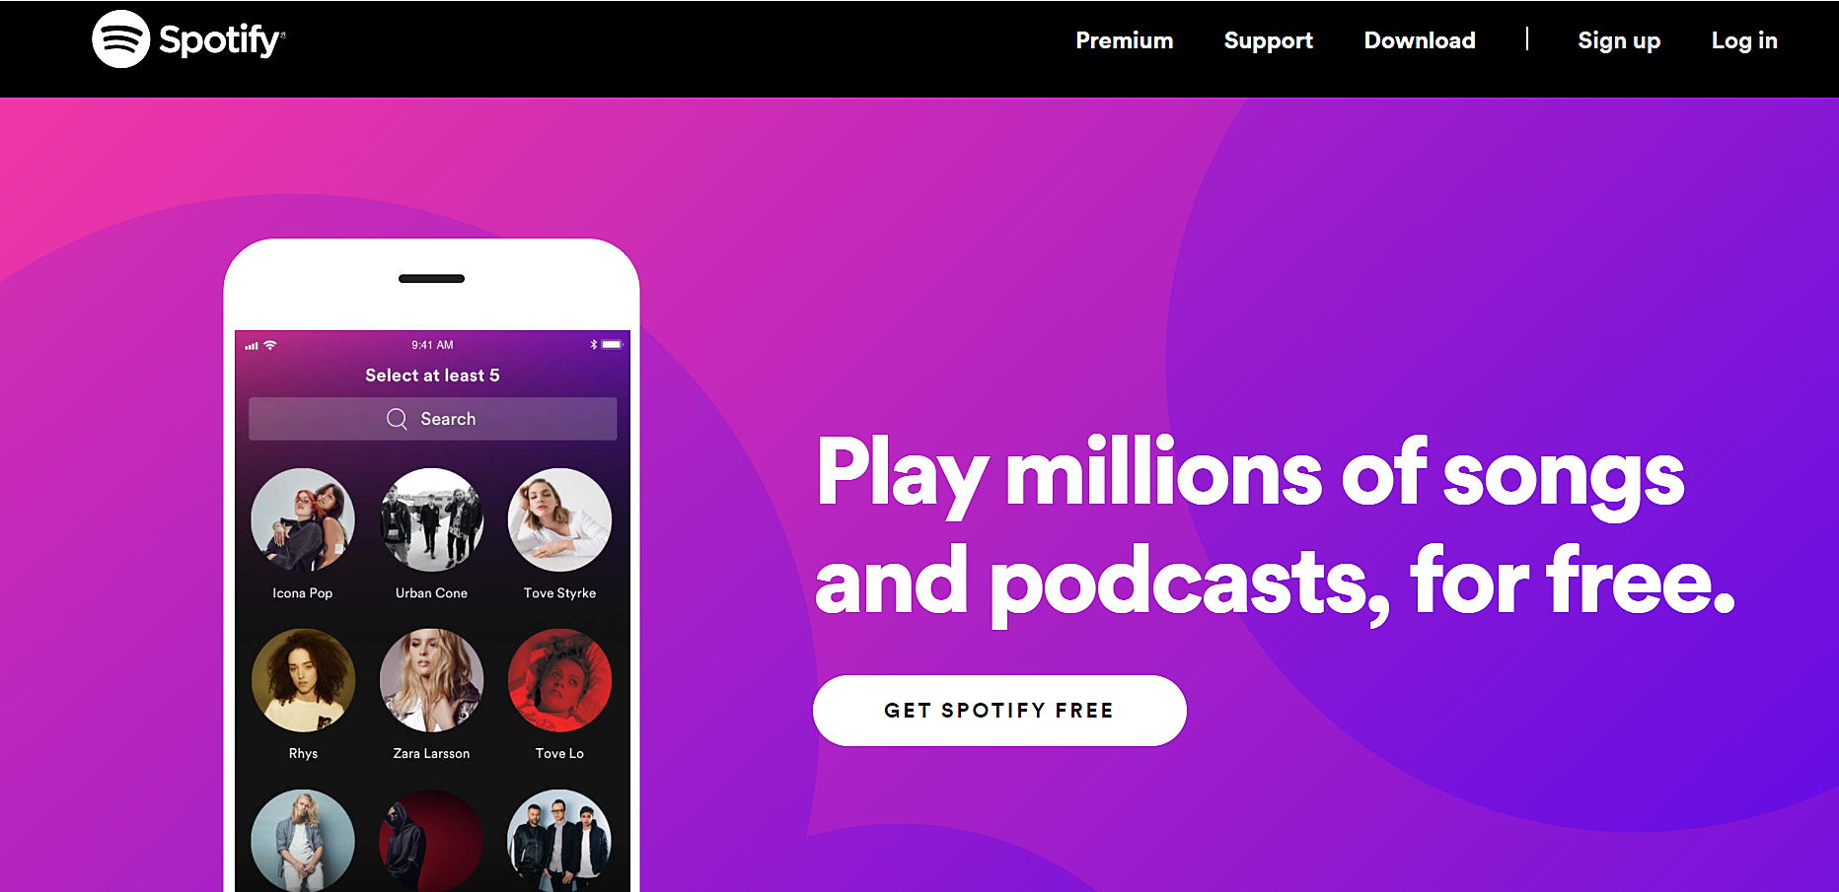
Task: Select the Urban Cone artist photo
Action: click(431, 519)
